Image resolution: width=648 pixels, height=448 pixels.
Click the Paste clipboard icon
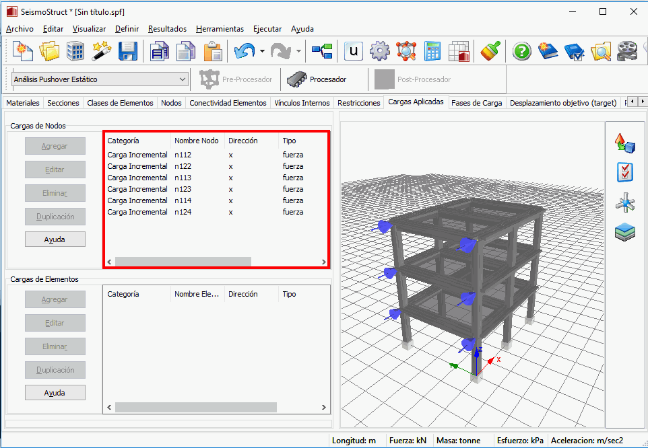(213, 51)
